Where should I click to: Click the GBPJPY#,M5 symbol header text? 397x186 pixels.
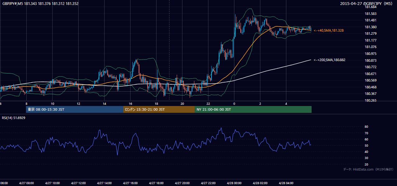tap(40, 4)
